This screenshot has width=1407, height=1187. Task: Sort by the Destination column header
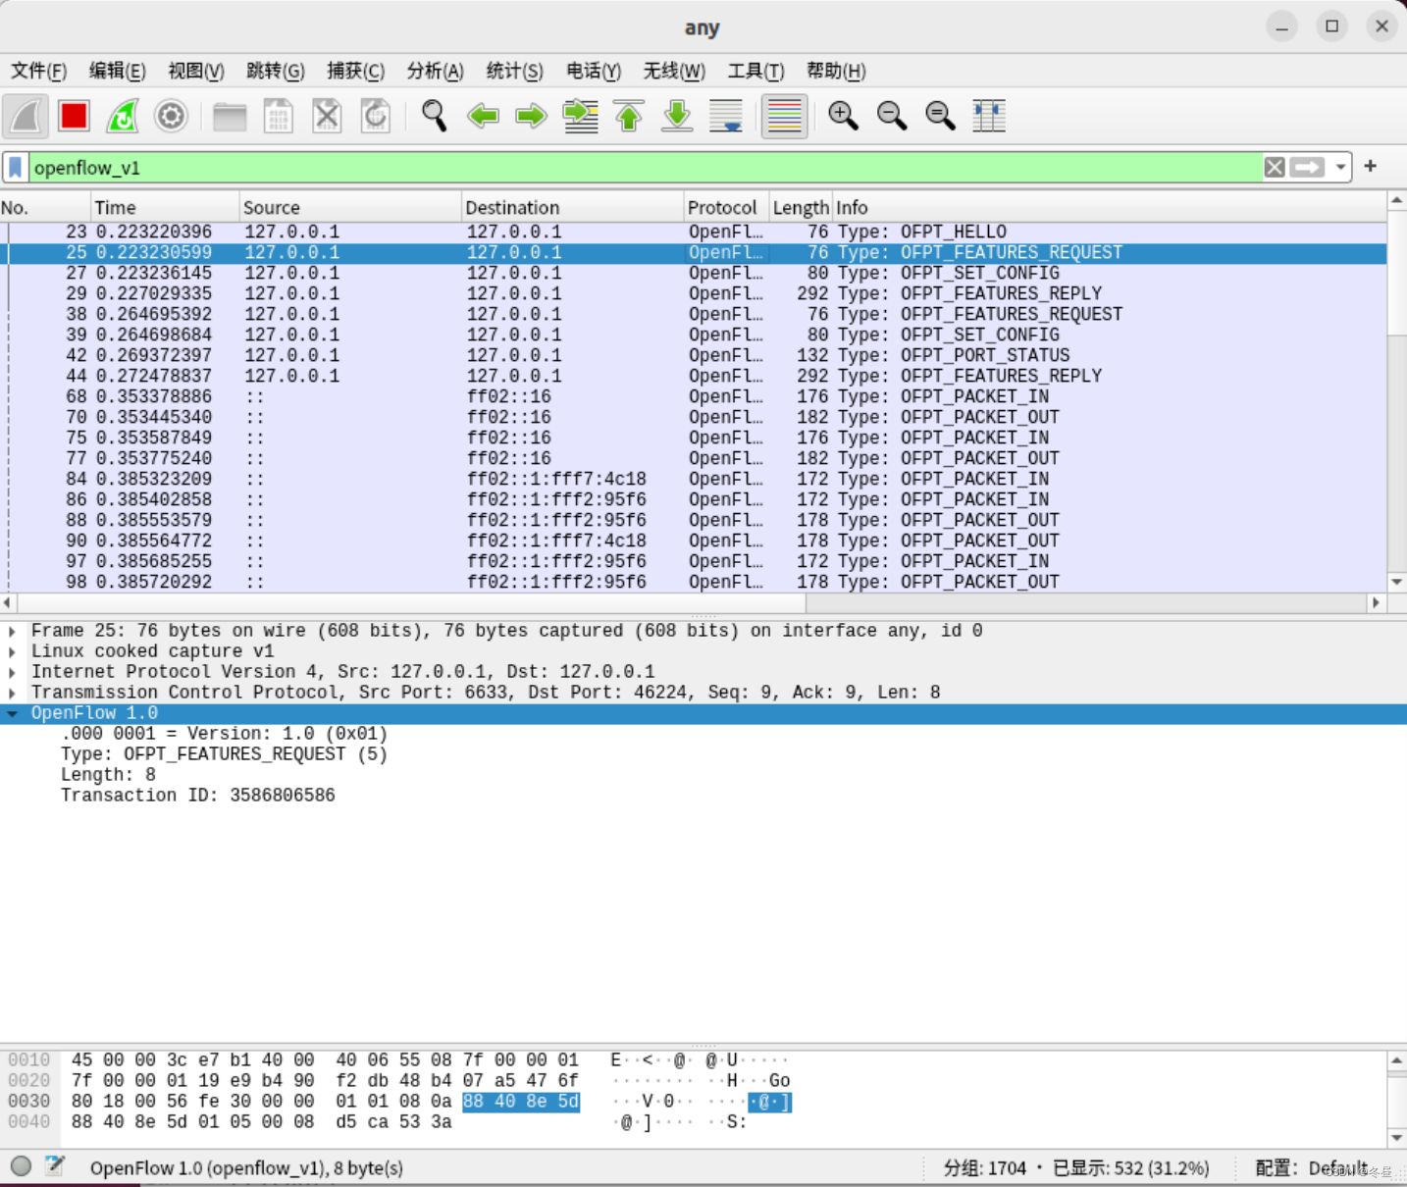pos(572,207)
